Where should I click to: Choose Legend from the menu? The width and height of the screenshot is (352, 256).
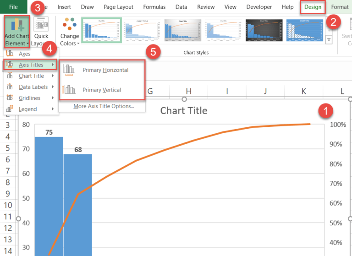point(31,109)
